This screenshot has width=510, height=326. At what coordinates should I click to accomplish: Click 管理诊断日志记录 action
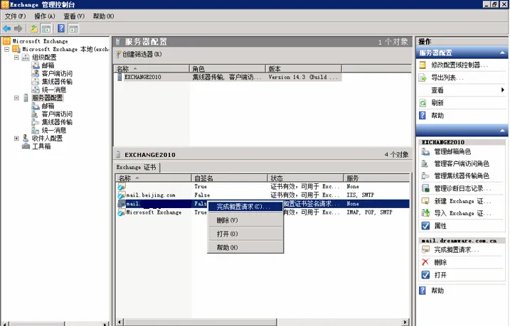pos(462,188)
